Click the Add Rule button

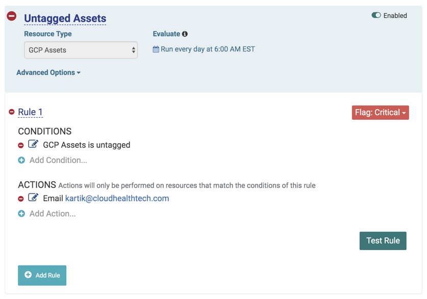coord(42,276)
